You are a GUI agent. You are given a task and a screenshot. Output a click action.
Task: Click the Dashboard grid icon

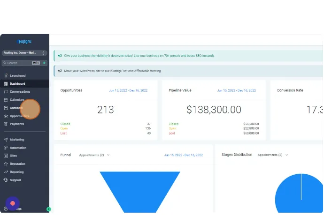(x=6, y=84)
